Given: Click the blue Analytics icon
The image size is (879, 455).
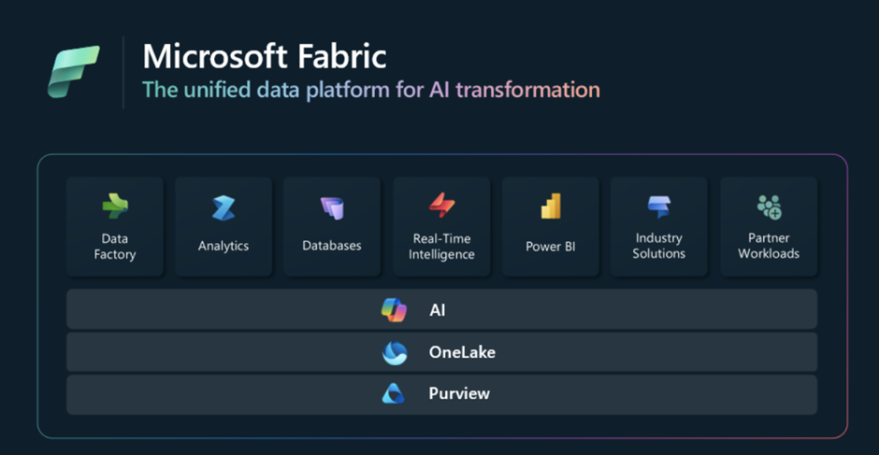Looking at the screenshot, I should tap(223, 207).
